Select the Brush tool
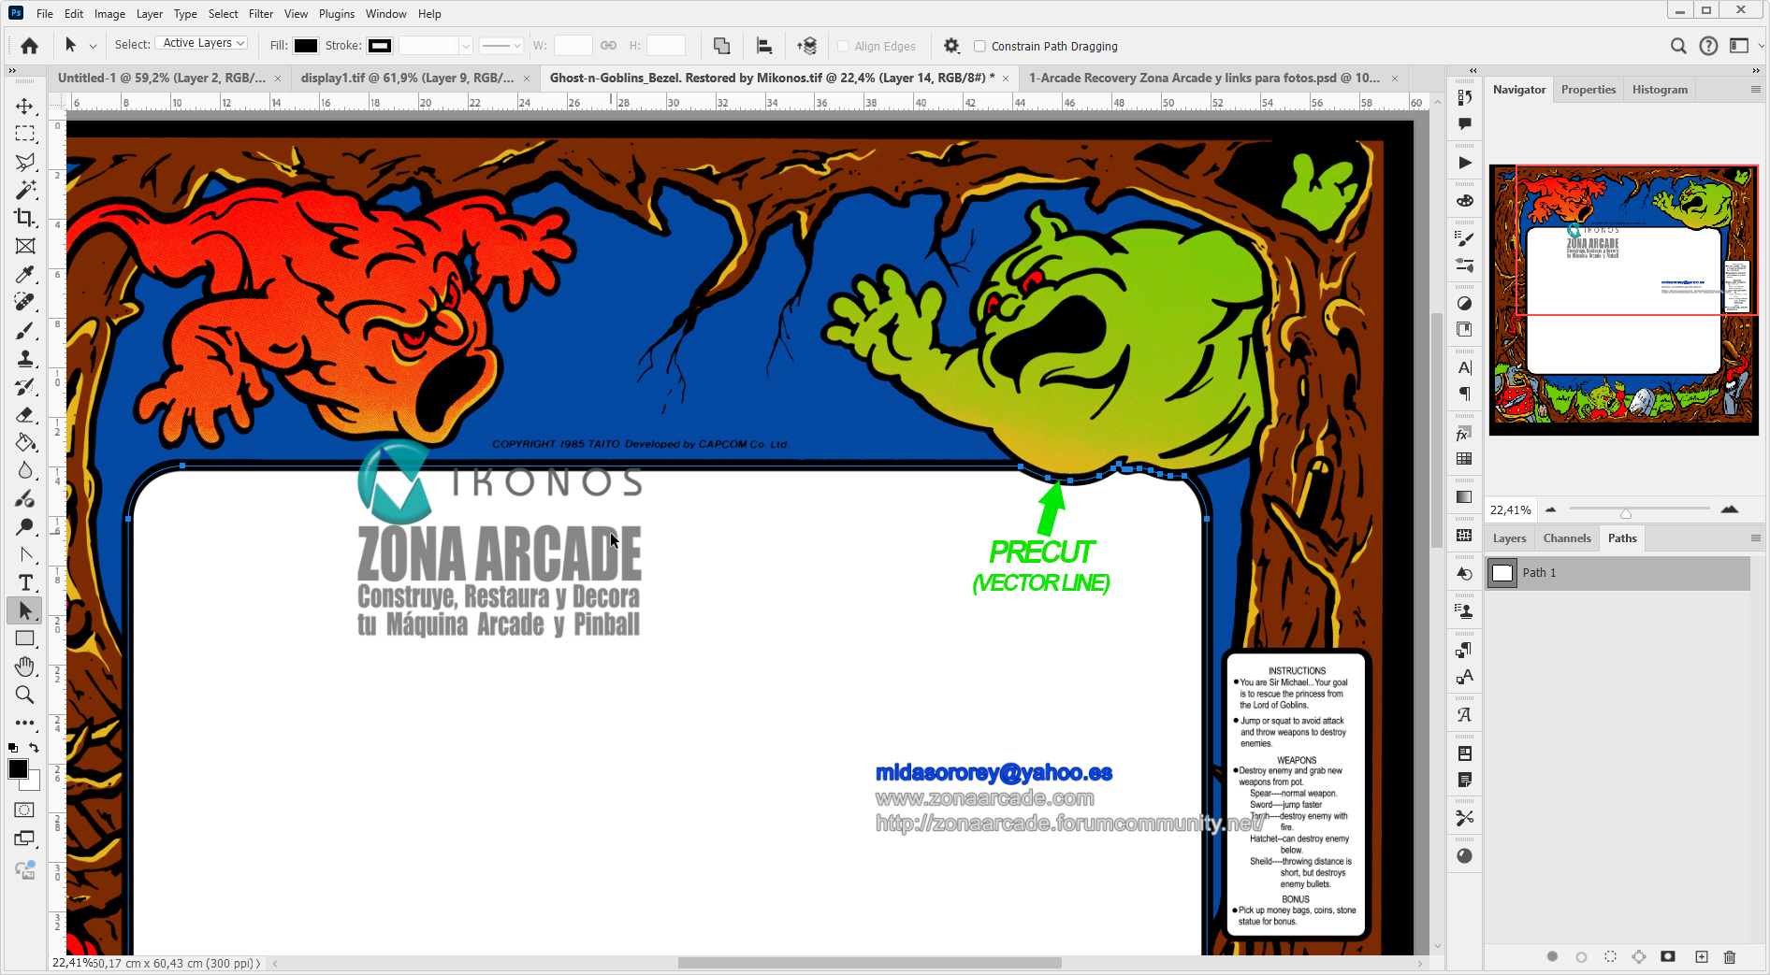Viewport: 1770px width, 975px height. pos(25,331)
